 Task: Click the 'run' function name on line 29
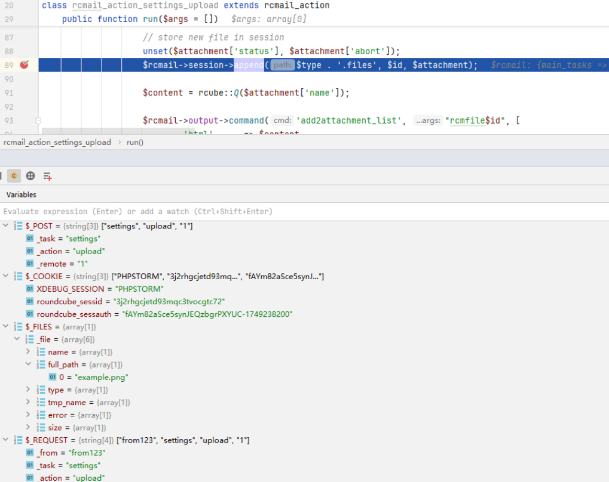(151, 19)
